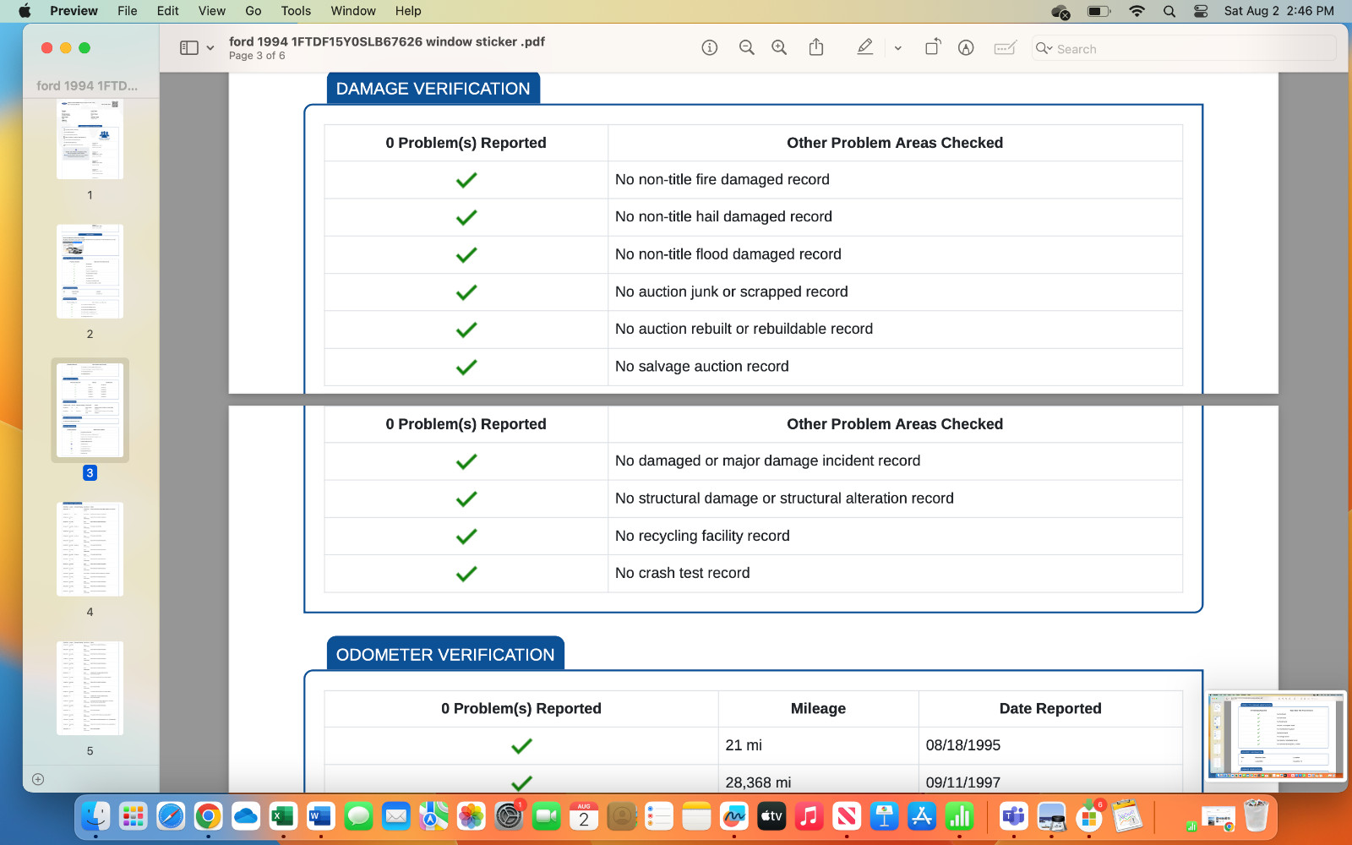Image resolution: width=1352 pixels, height=845 pixels.
Task: Launch Safari from the Dock
Action: coord(171,816)
